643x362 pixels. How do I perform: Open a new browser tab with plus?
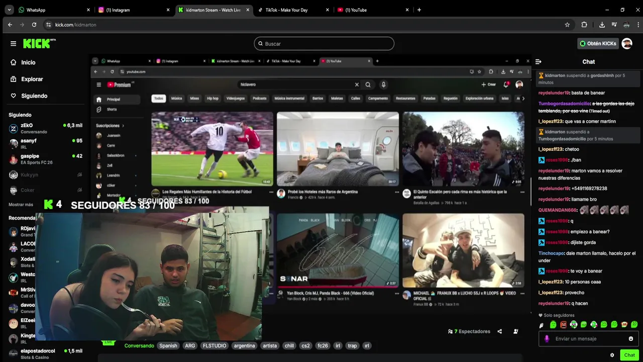coord(419,10)
